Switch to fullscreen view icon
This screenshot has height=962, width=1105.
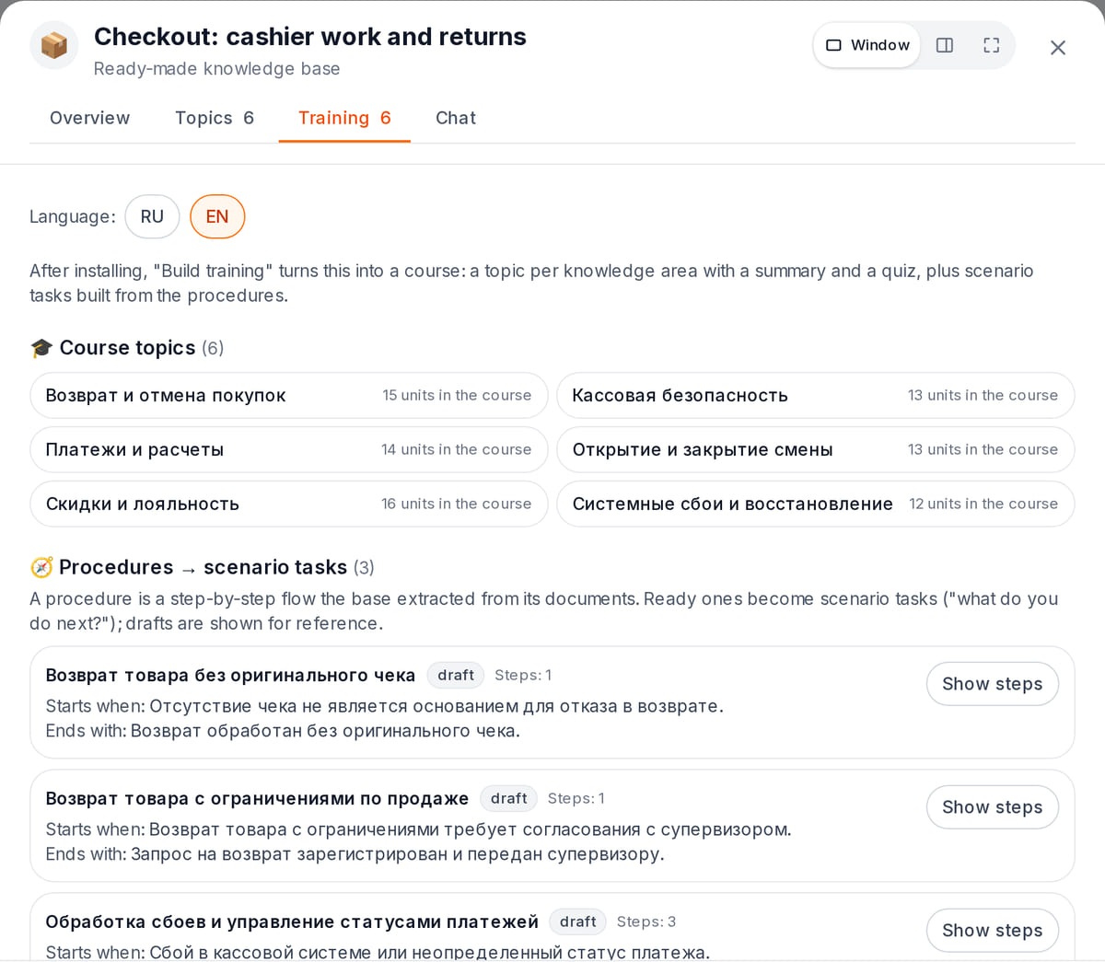992,45
